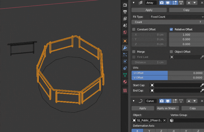
Task: Toggle Array modifier render visibility
Action: 162,3
